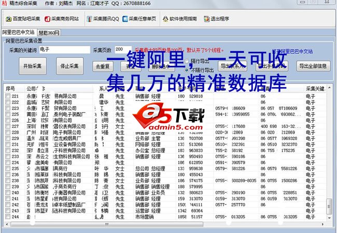The height and width of the screenshot is (233, 337).
Task: Select the cell '销售部 业务员'
Action: pyautogui.click(x=150, y=193)
